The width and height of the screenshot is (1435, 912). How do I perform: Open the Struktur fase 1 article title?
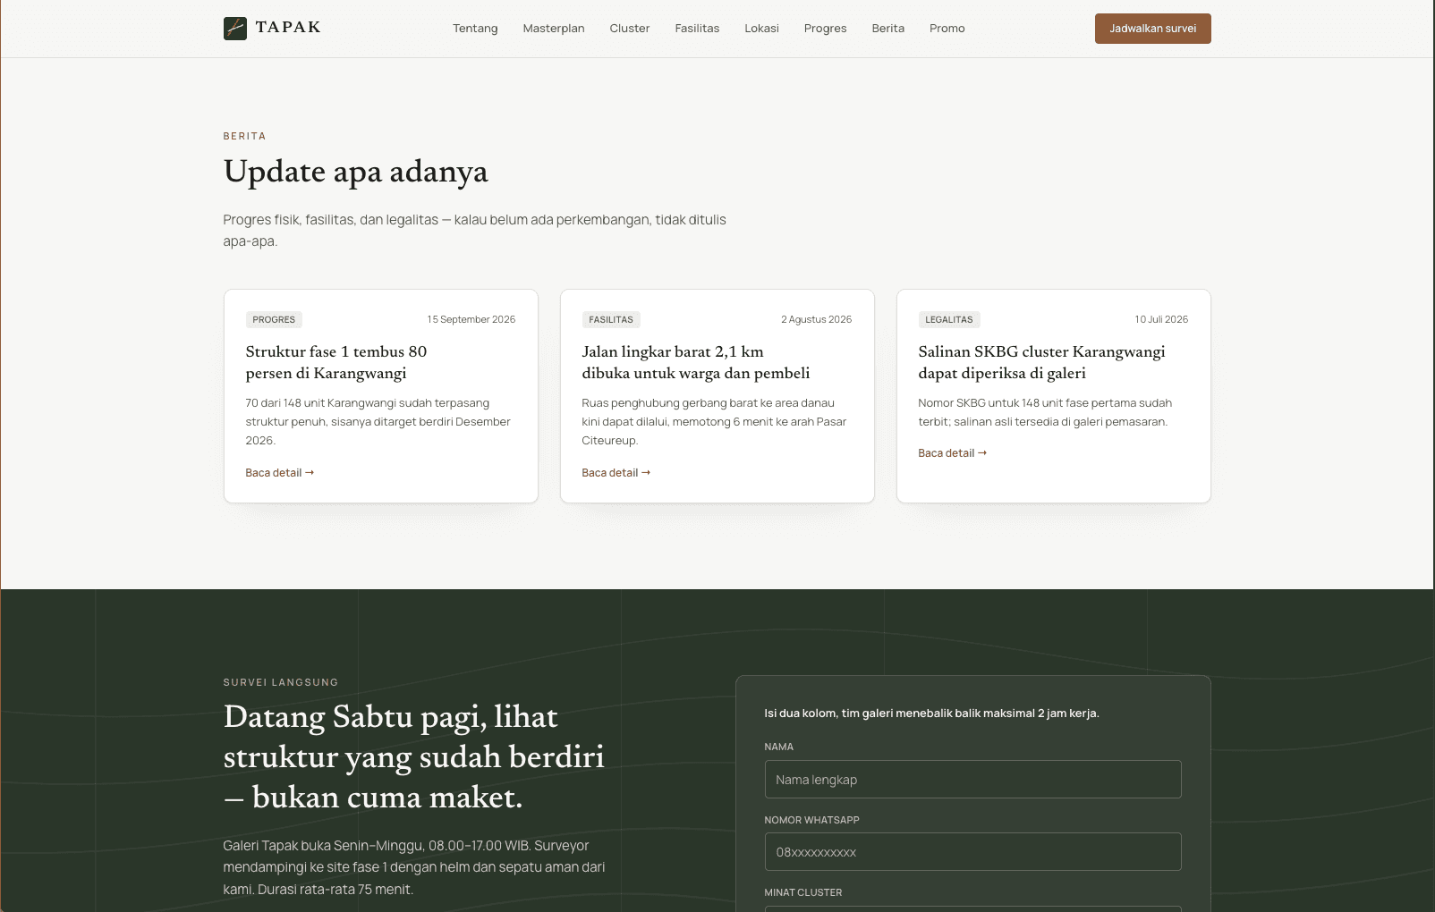pos(336,362)
